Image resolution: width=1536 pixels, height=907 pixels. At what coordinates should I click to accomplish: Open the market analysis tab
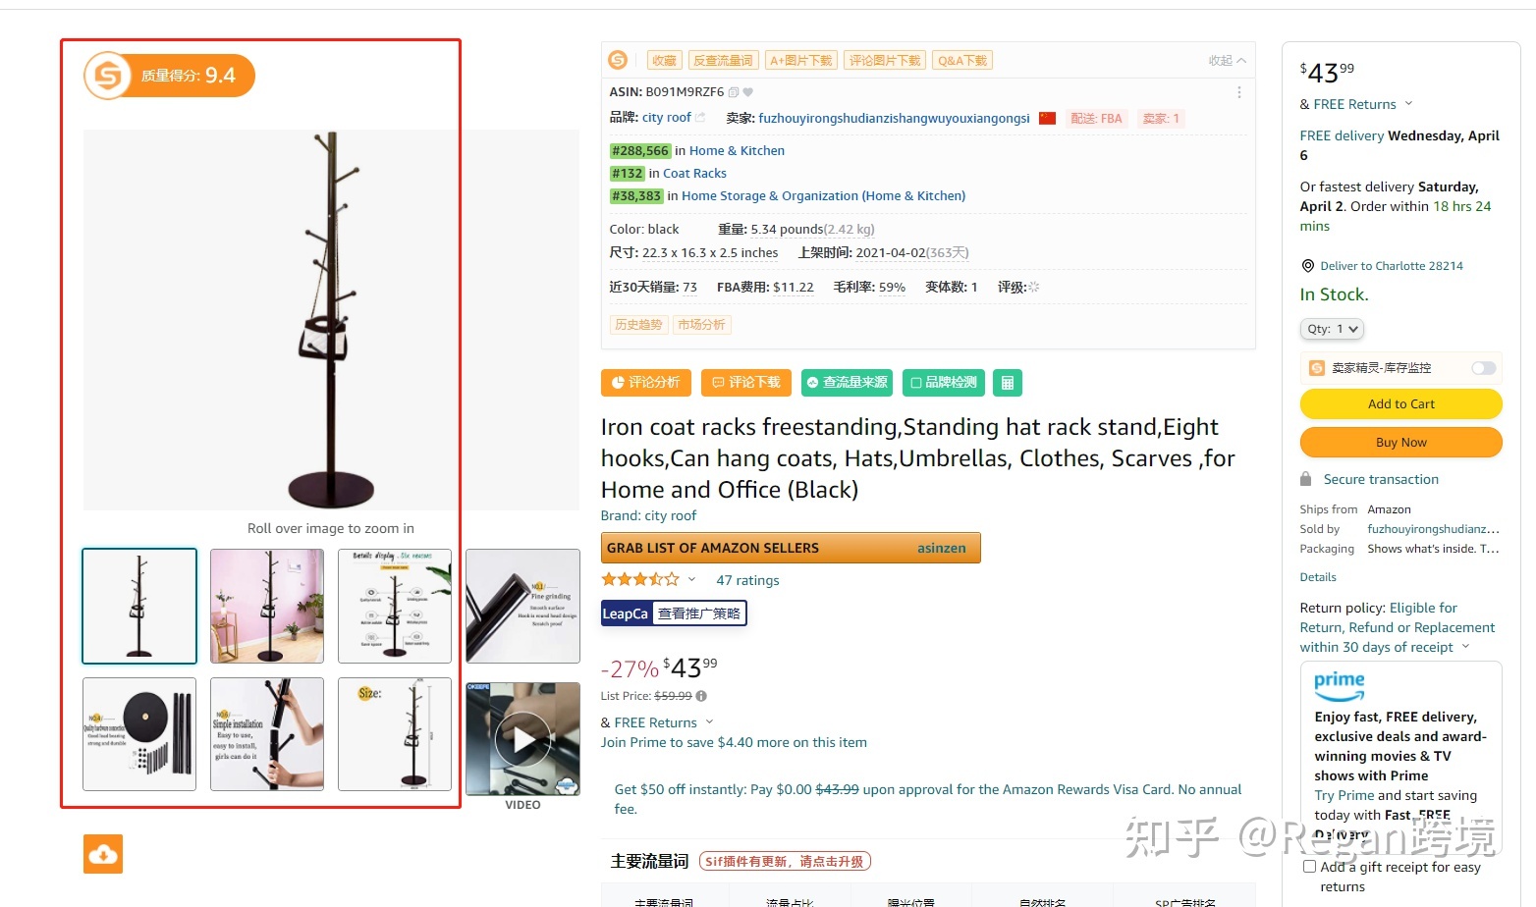(701, 325)
